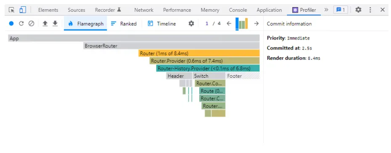Viewport: 391px width, 153px height.
Task: Start profiling with the blue record button
Action: (x=11, y=24)
